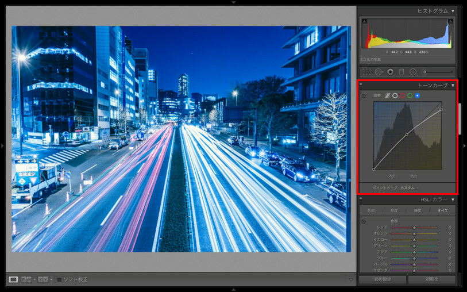Click the loupe view icon in toolbar
Viewport: 467px width, 292px height.
pos(13,279)
